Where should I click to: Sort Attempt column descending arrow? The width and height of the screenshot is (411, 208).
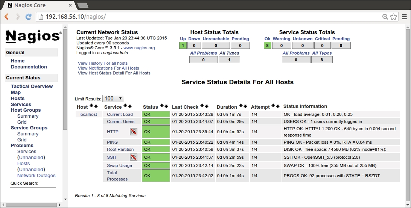tap(278, 106)
